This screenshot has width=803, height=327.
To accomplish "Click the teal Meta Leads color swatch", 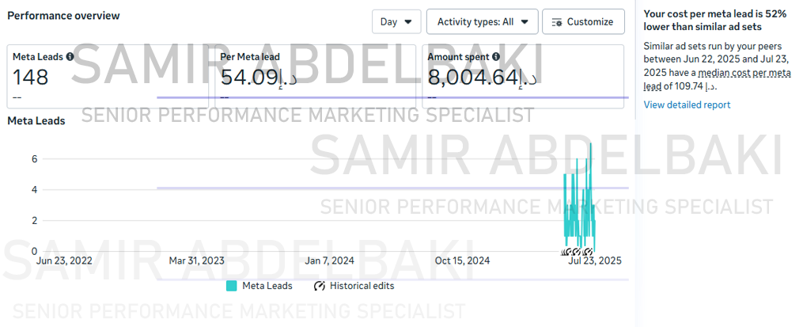I will pyautogui.click(x=232, y=286).
